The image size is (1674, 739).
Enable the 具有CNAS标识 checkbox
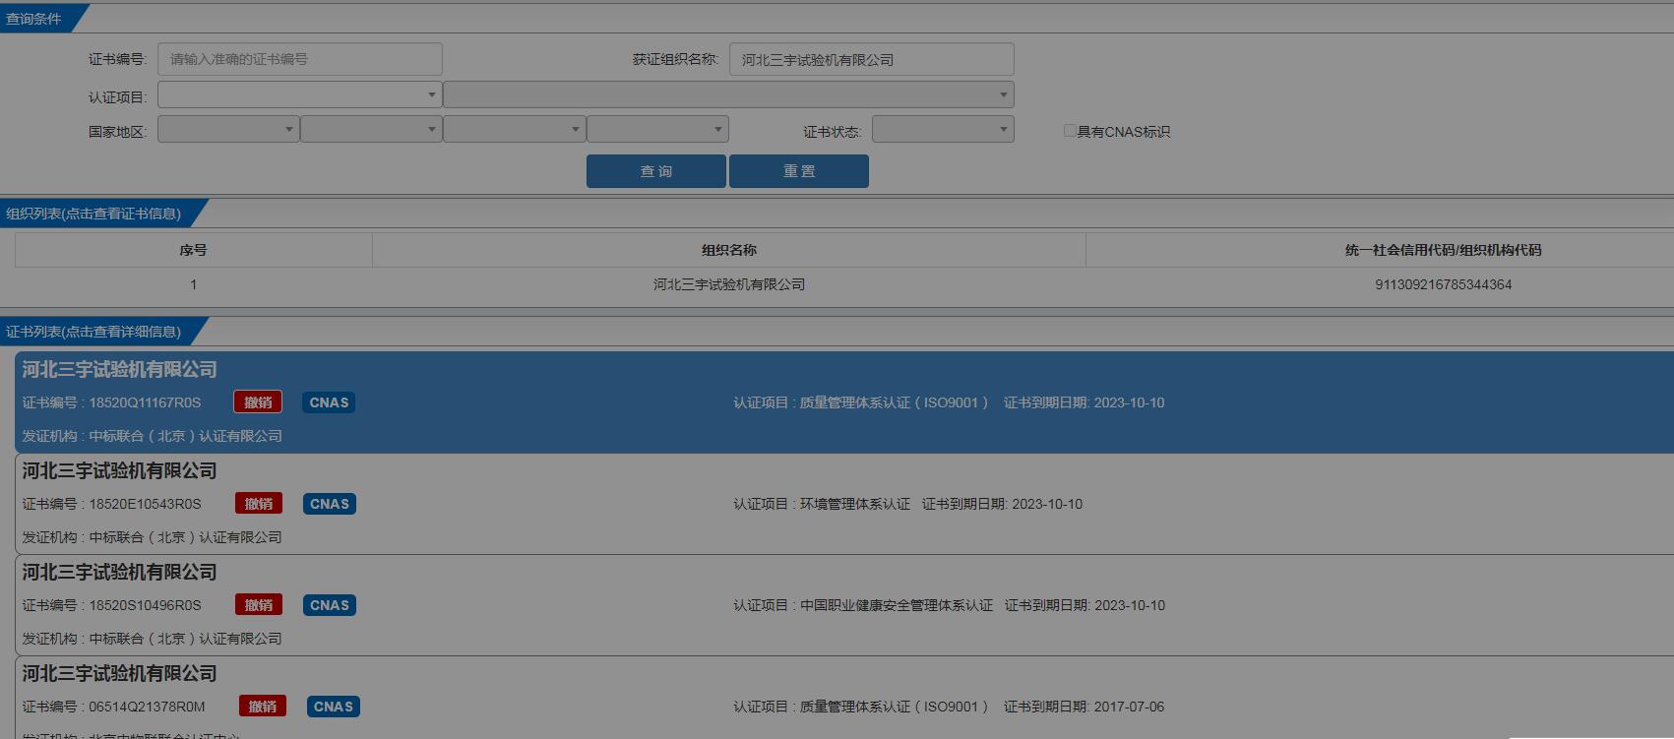click(x=1070, y=130)
